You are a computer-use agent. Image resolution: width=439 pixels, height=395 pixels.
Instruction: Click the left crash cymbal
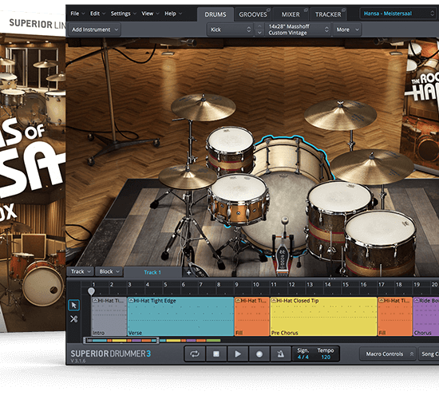[x=203, y=107]
